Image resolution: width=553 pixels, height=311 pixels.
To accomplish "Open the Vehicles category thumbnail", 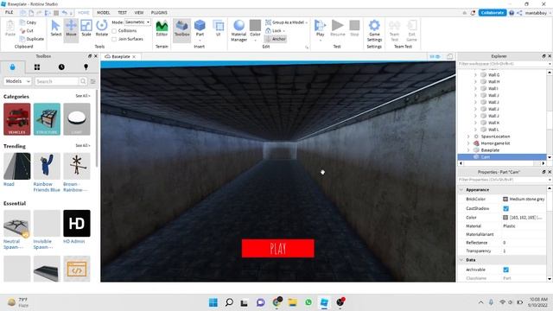I will (17, 119).
